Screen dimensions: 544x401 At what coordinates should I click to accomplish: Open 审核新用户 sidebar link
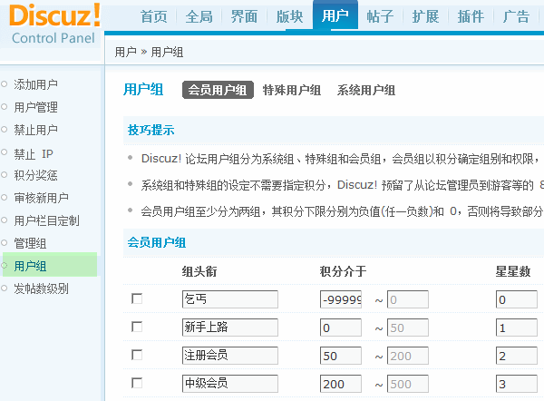pos(41,198)
